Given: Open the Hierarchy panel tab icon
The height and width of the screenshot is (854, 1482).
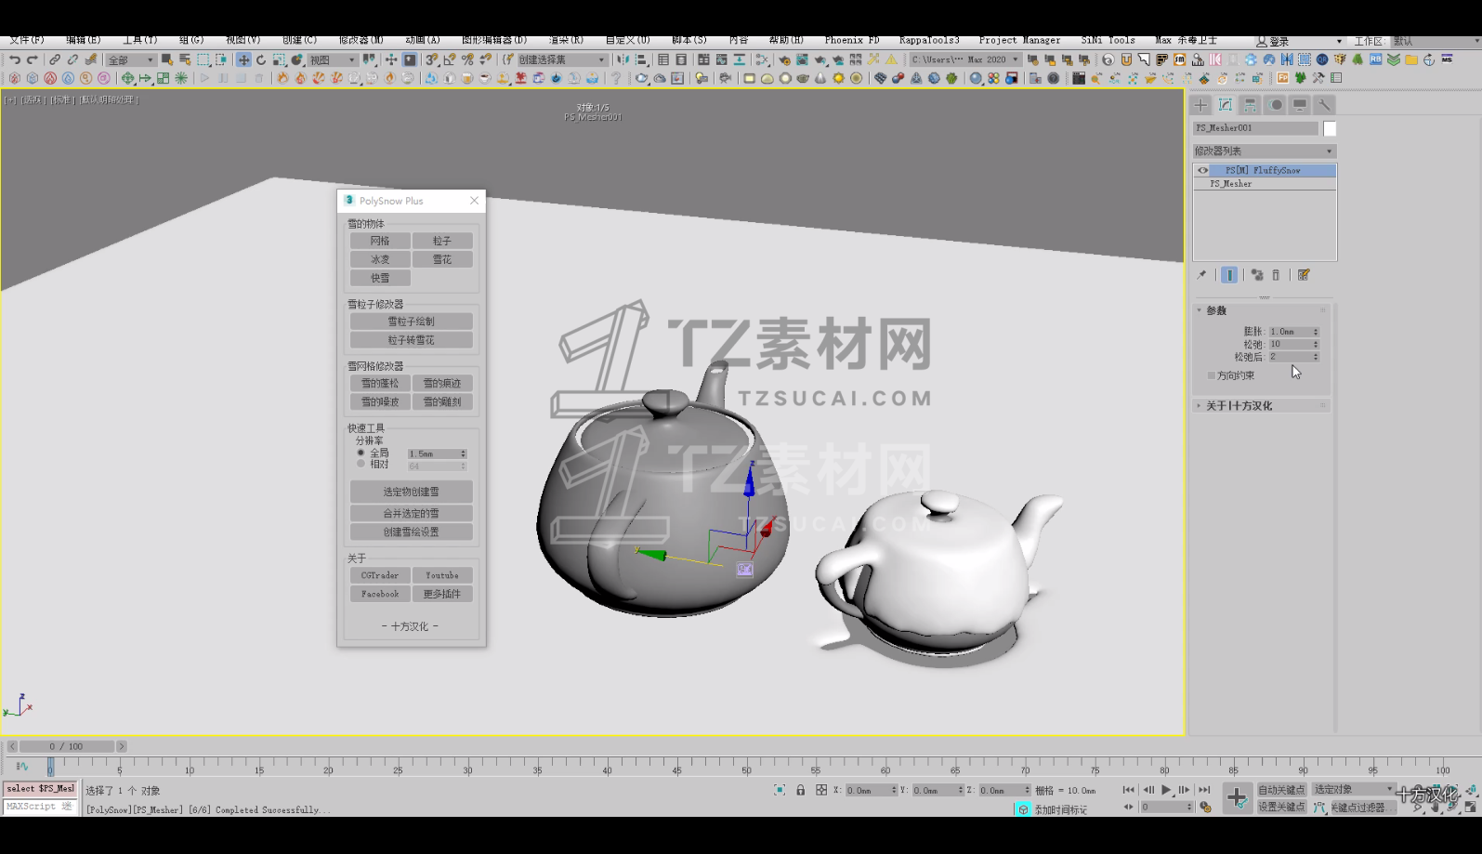Looking at the screenshot, I should 1251,105.
